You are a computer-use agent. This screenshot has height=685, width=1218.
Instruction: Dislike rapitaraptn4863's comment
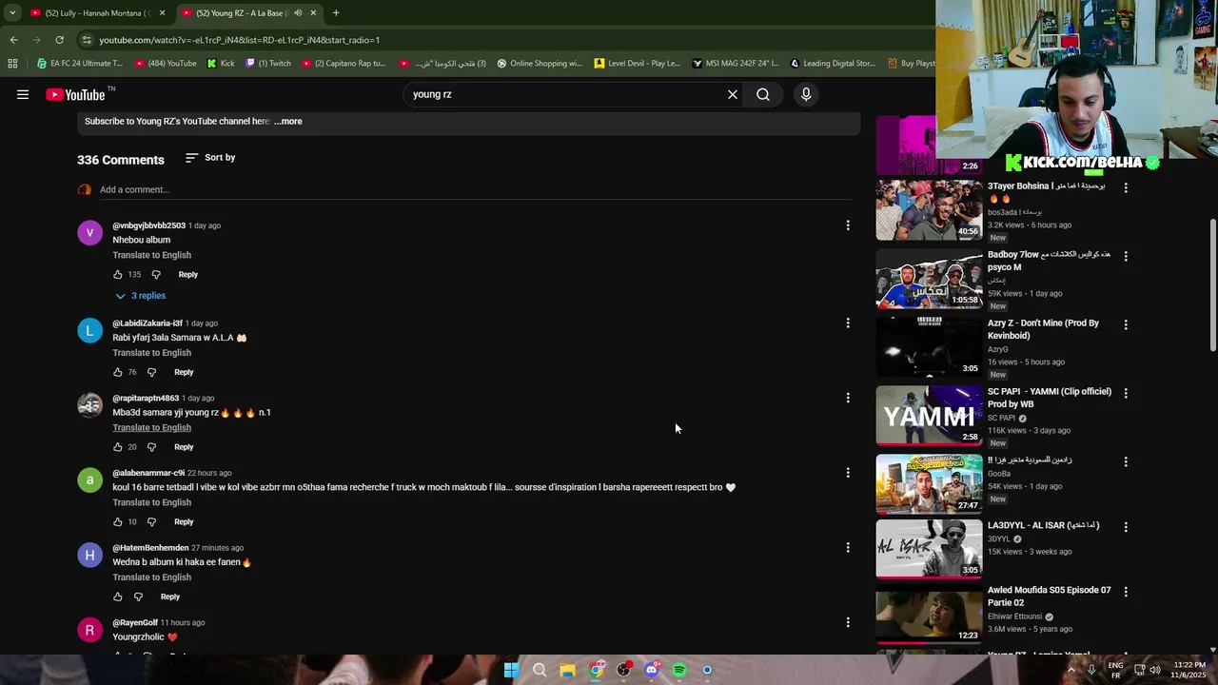point(151,447)
